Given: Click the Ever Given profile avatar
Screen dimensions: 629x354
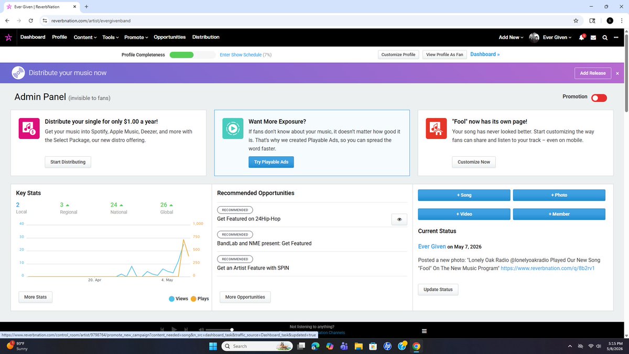Looking at the screenshot, I should point(534,37).
